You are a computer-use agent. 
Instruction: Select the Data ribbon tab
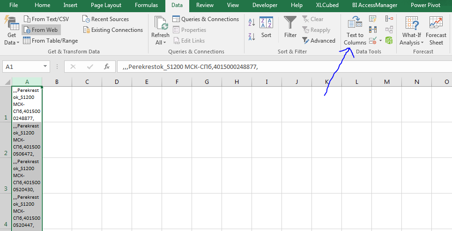pos(177,5)
